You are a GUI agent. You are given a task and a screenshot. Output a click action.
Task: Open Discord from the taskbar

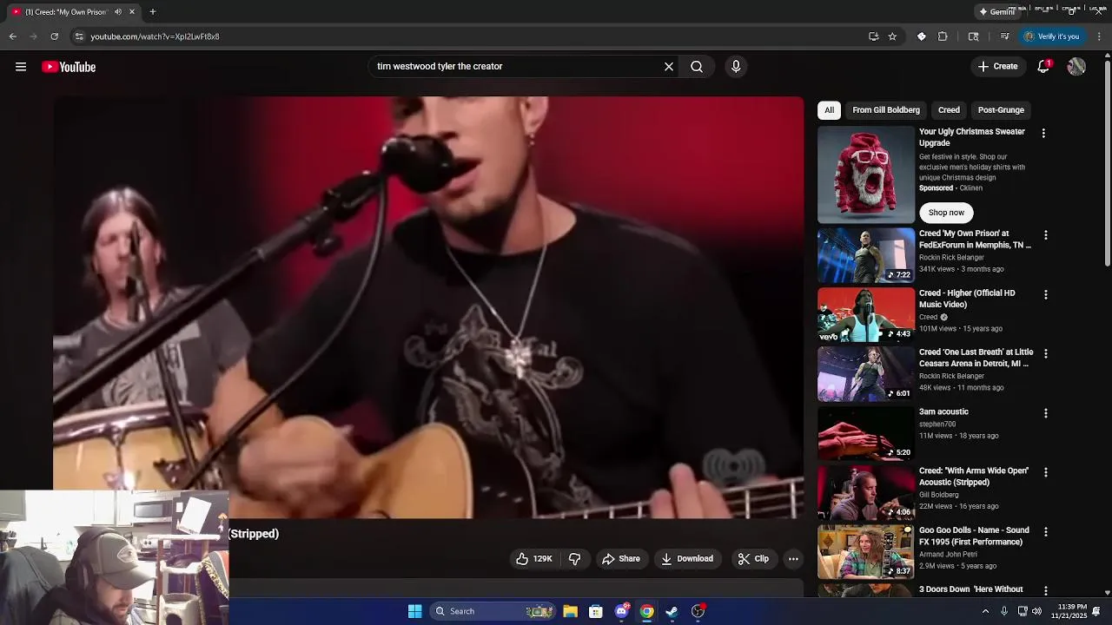click(x=621, y=611)
